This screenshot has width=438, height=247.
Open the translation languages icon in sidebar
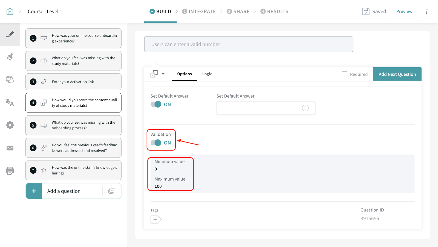(10, 102)
